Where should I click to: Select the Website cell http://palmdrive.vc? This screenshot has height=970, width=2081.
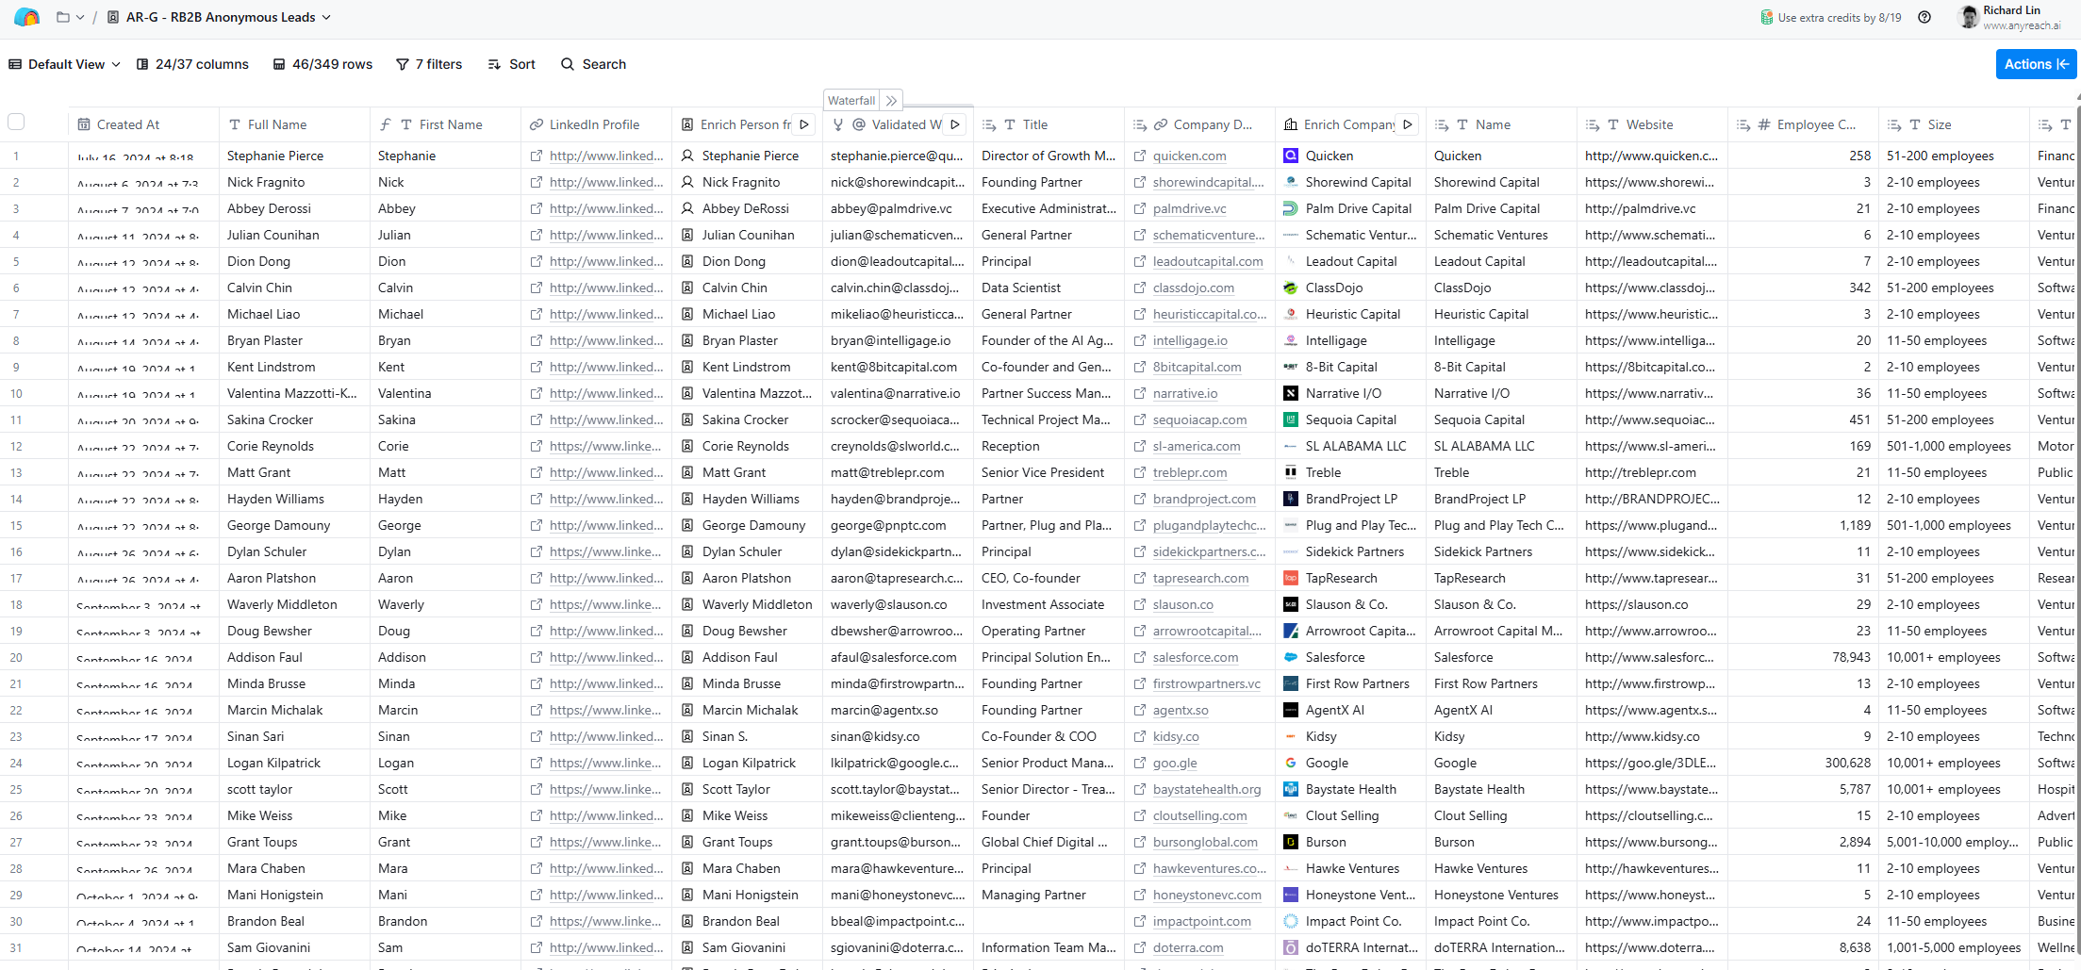[x=1652, y=208]
